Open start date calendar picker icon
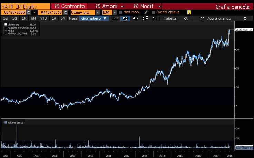Viewport: 254px width, 158px height. (x=29, y=12)
